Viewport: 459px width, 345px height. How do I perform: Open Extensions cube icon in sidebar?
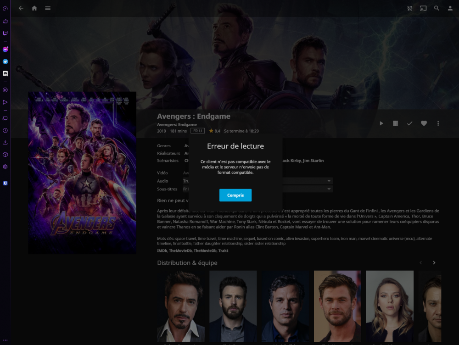click(5, 155)
